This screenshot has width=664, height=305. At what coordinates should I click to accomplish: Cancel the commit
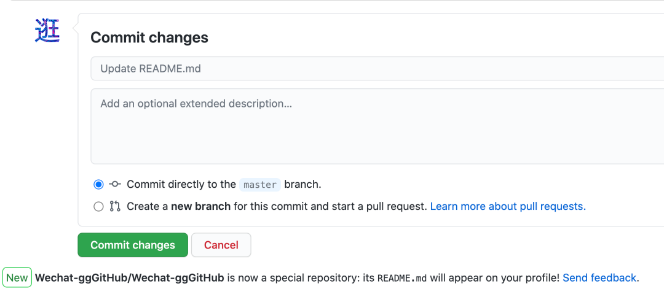pyautogui.click(x=221, y=245)
